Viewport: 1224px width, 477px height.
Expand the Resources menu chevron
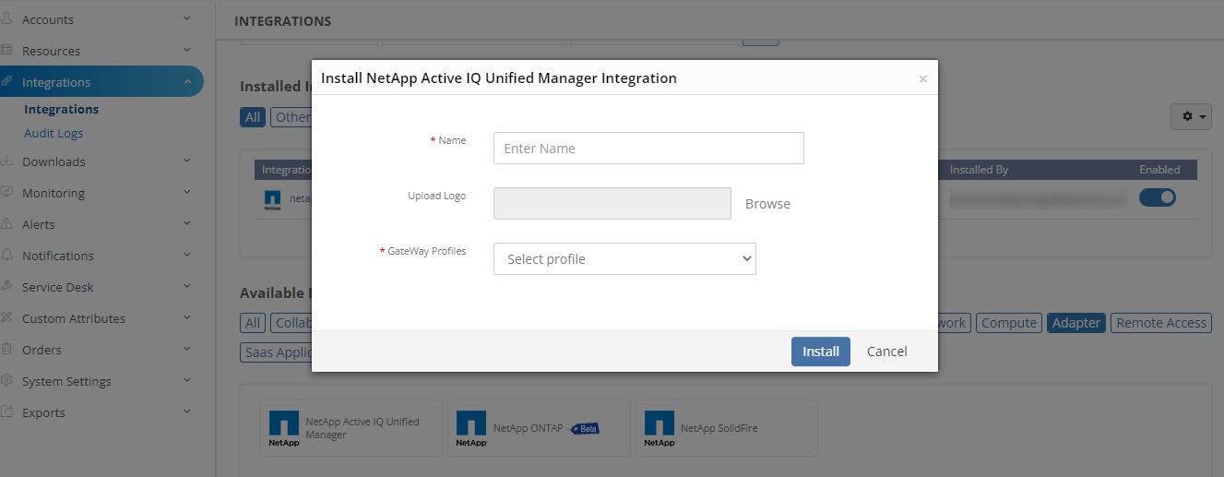(x=187, y=50)
